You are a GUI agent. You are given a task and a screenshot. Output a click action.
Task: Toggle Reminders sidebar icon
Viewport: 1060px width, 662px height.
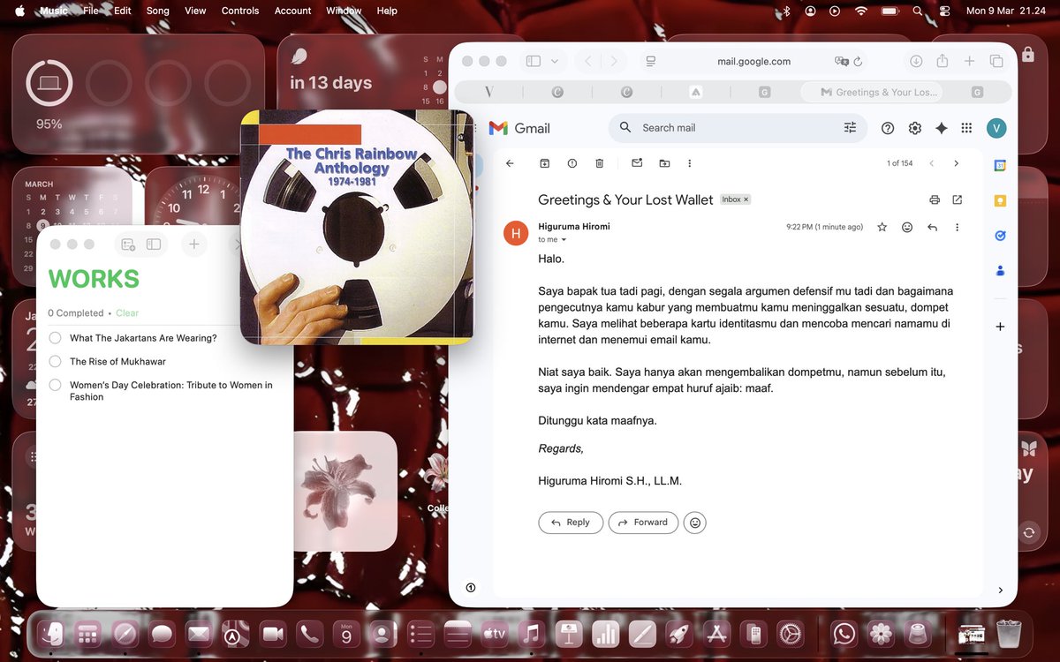[154, 244]
